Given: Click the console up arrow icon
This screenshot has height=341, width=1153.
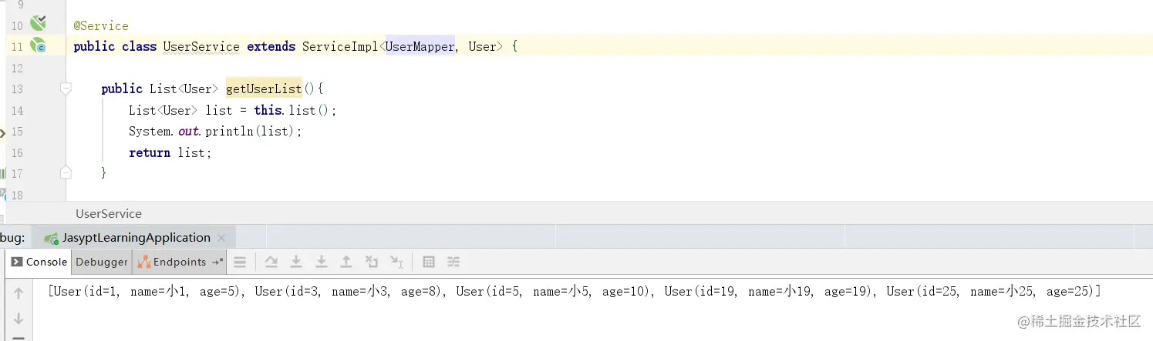Looking at the screenshot, I should tap(19, 293).
